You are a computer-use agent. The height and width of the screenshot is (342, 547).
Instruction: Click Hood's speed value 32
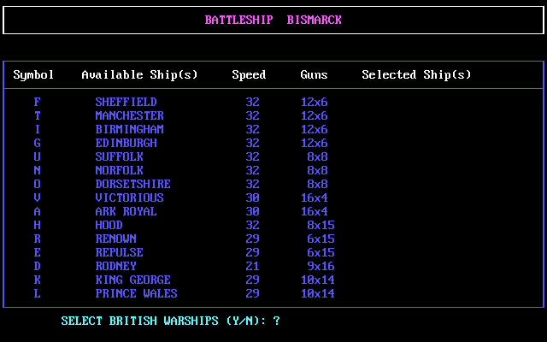tap(253, 225)
